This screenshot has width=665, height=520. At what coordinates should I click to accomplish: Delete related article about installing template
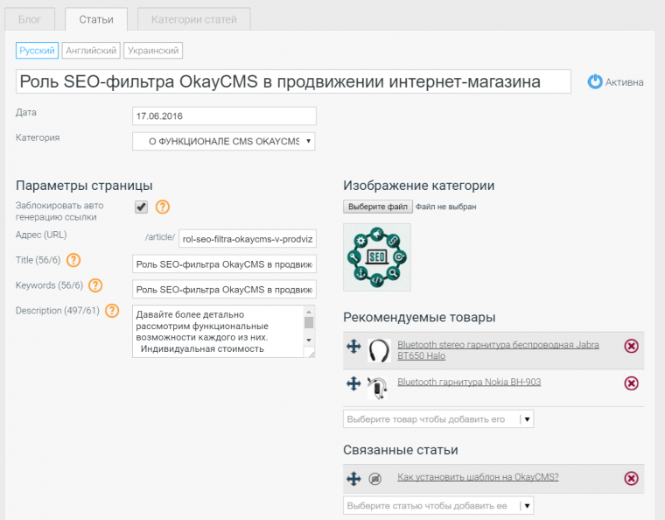point(631,478)
